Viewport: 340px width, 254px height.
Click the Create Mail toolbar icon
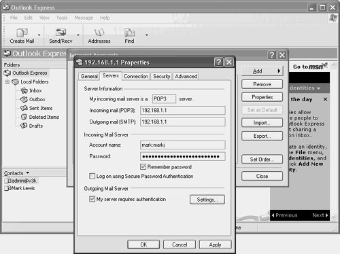coord(22,33)
